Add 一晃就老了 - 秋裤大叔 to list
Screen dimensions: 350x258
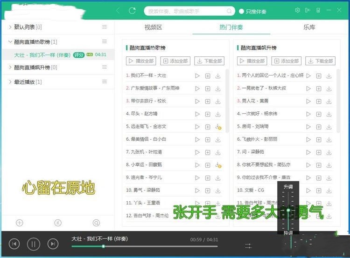coord(319,88)
